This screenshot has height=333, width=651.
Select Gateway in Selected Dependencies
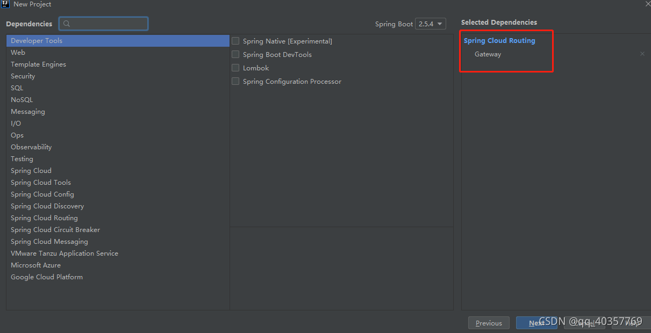pos(488,54)
